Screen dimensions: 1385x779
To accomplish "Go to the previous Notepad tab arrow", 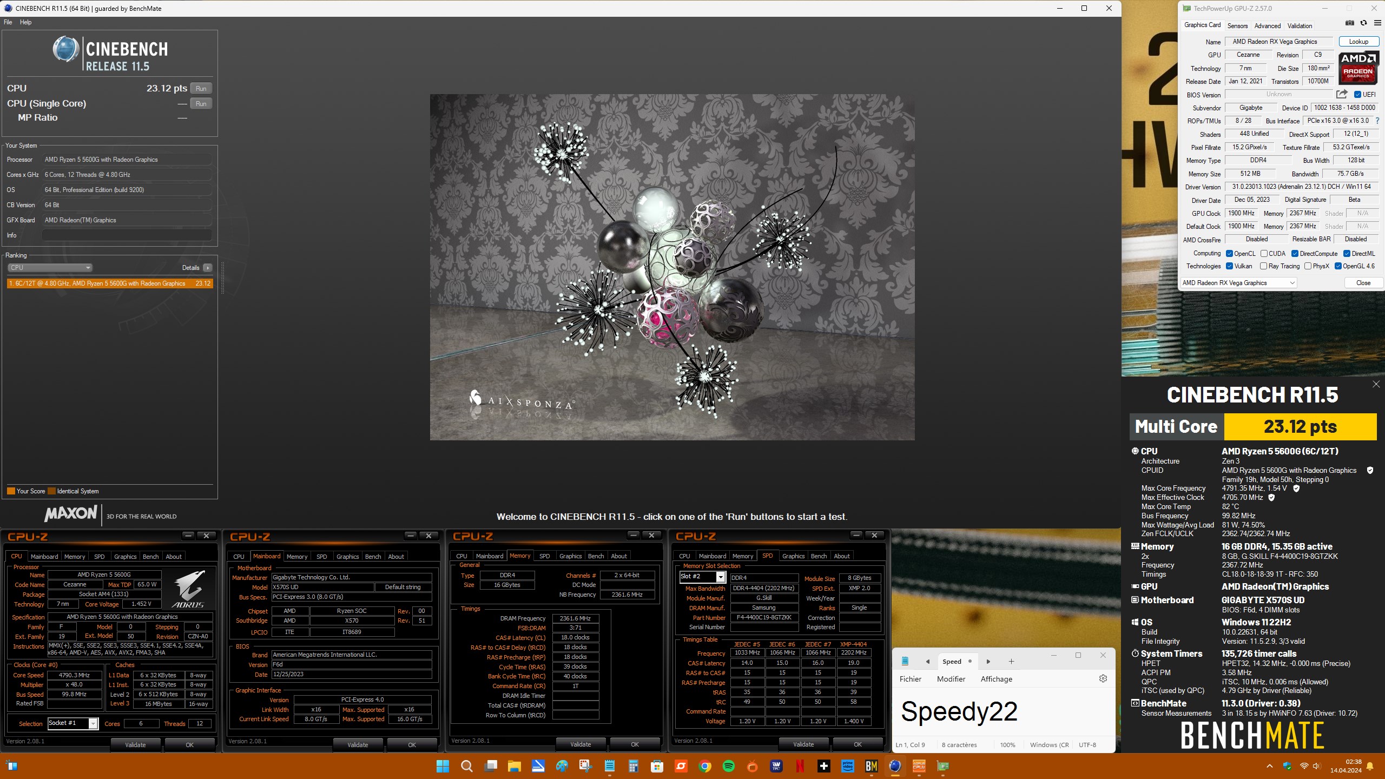I will (x=927, y=661).
